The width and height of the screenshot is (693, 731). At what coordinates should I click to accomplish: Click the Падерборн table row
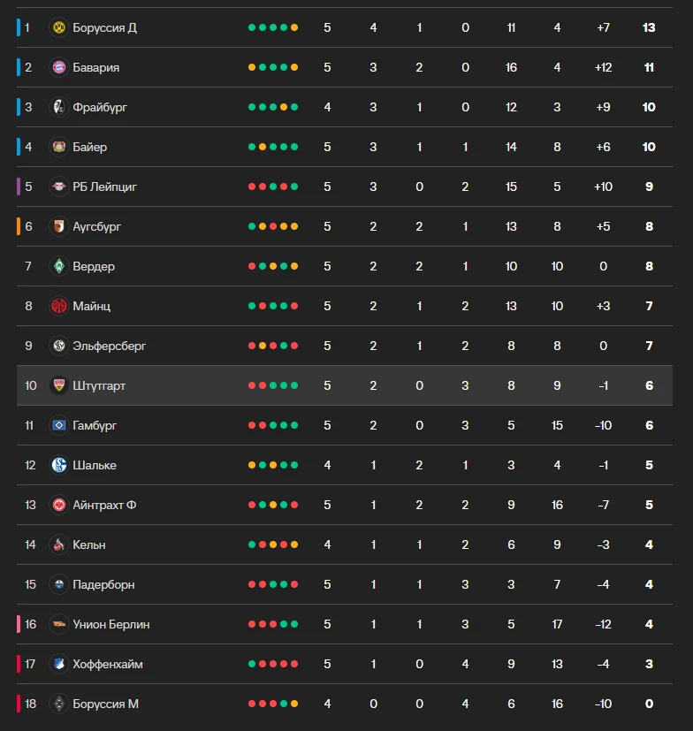coord(345,584)
